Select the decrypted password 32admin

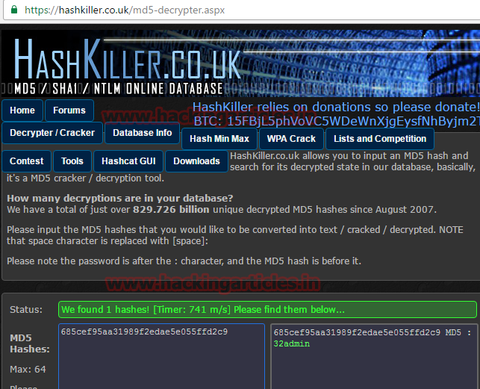pos(291,343)
